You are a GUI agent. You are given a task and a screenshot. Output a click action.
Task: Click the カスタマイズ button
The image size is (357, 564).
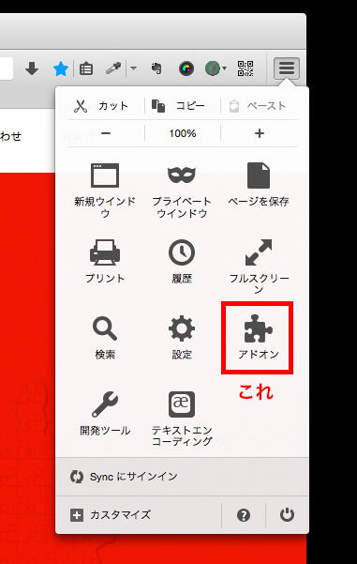[x=111, y=515]
